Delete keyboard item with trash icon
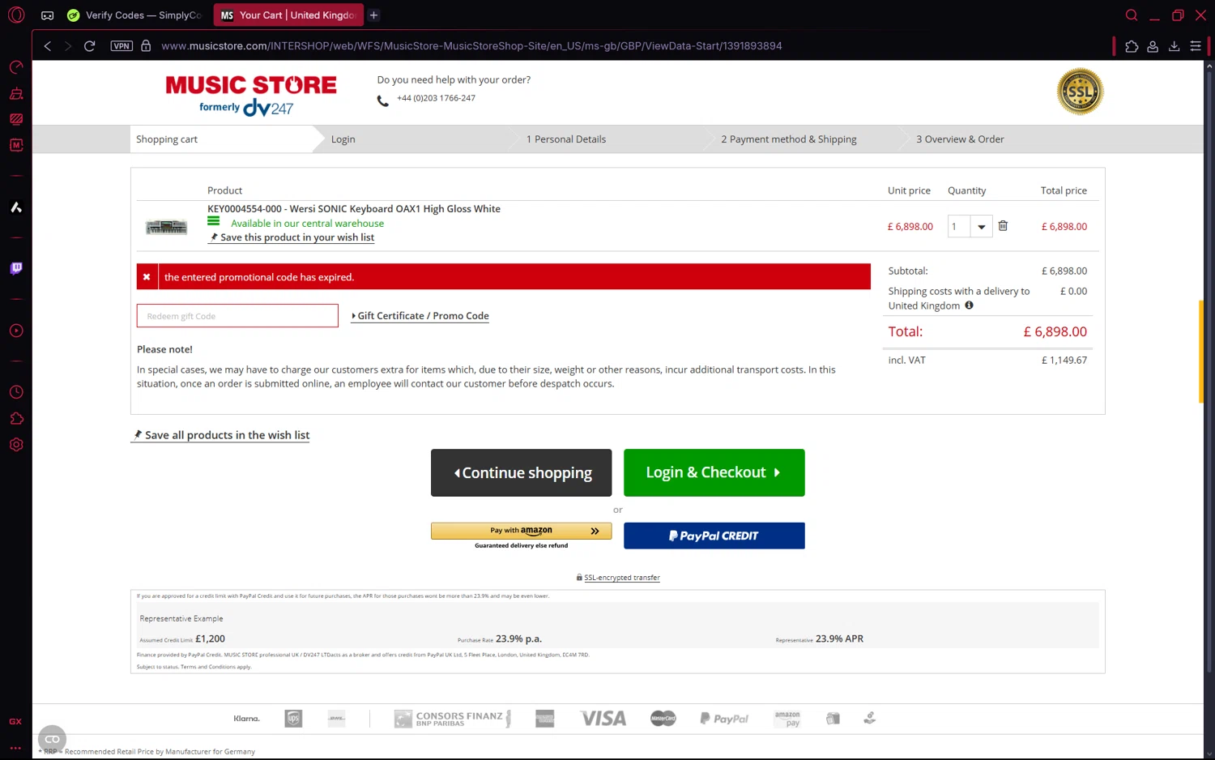 click(1003, 226)
